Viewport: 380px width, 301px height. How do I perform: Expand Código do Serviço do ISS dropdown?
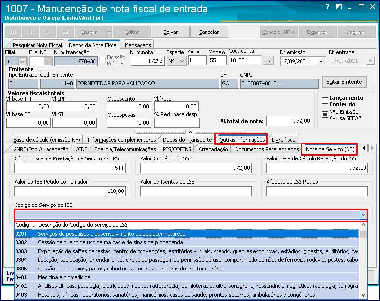pos(363,215)
